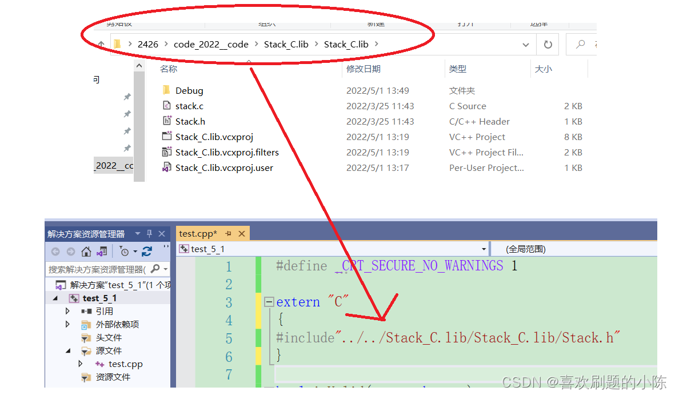Collapse the test_5_1 project node
The image size is (675, 395).
point(55,298)
